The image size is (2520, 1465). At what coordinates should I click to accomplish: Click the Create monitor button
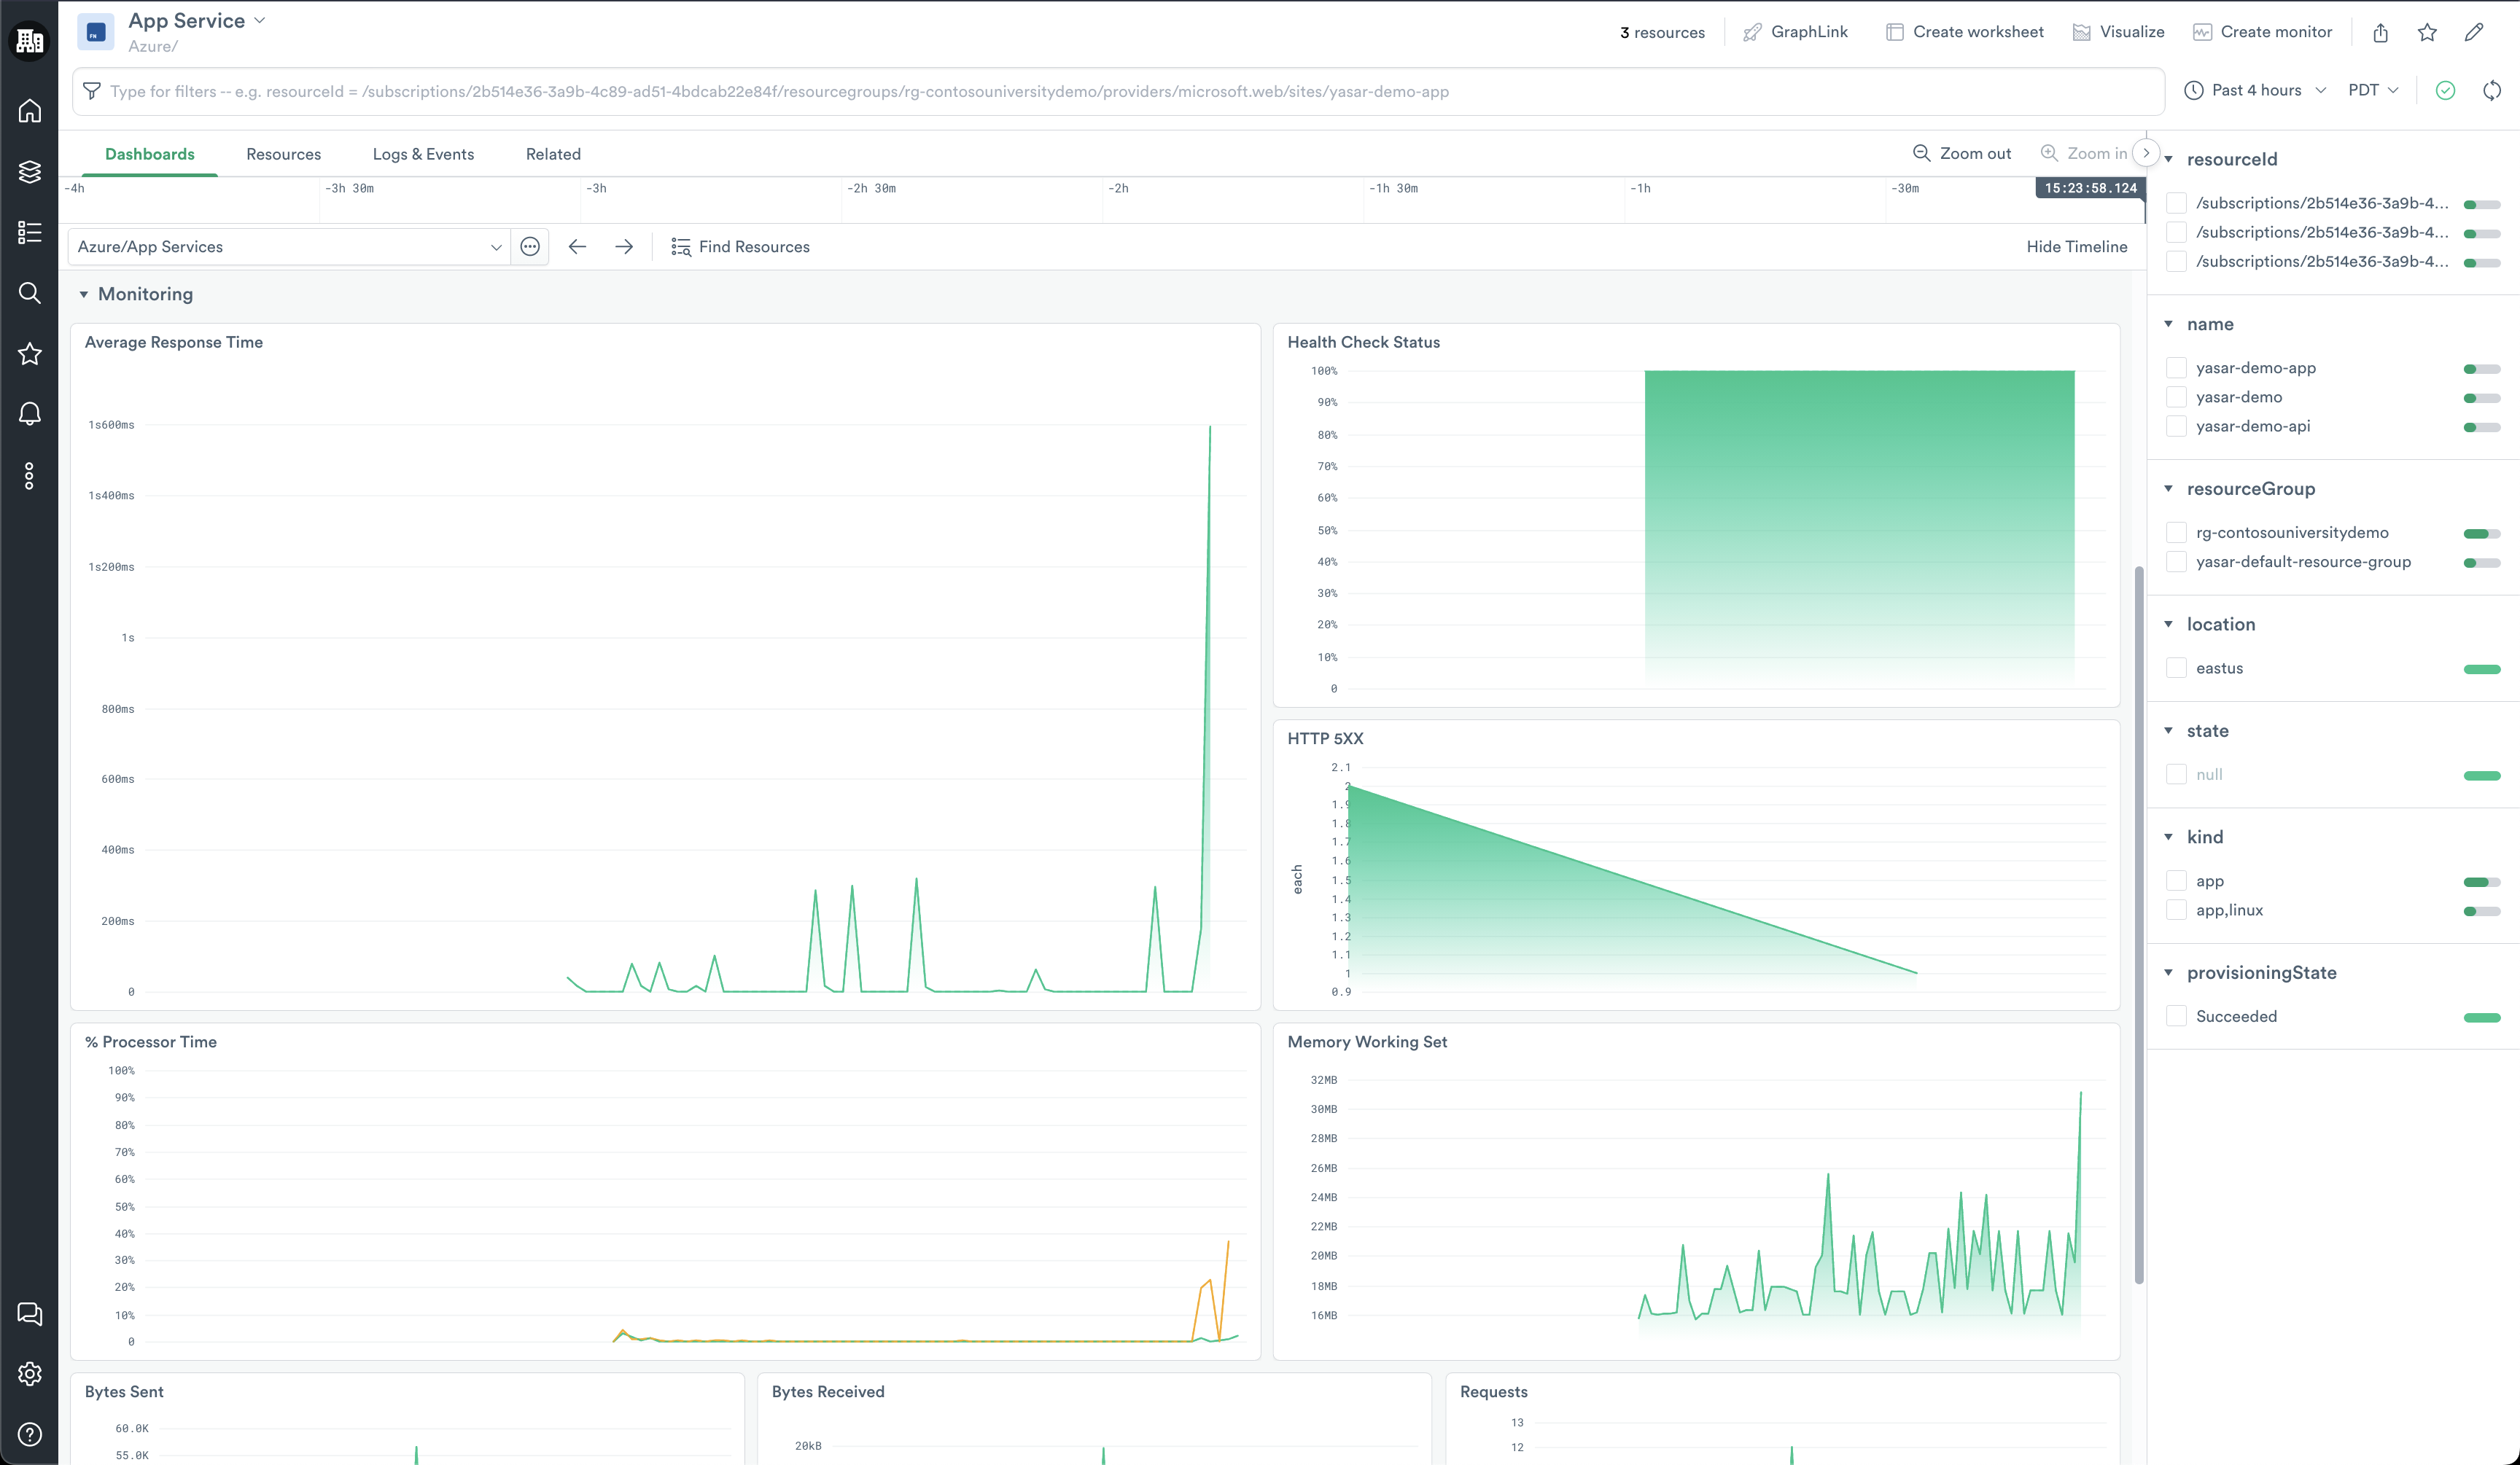point(2262,32)
